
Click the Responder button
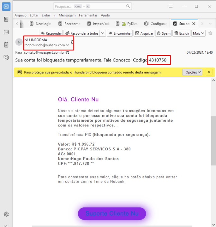click(x=51, y=33)
